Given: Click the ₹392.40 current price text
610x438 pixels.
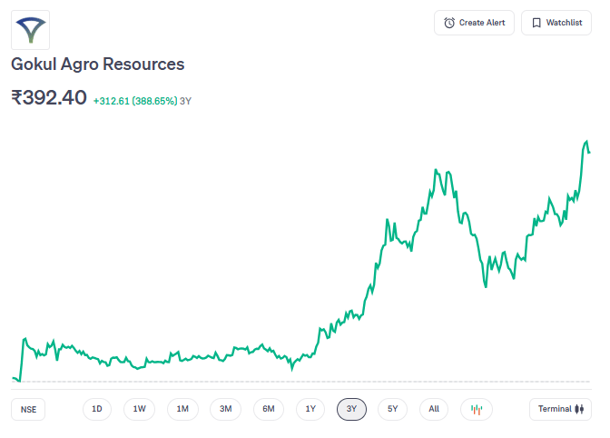Looking at the screenshot, I should coord(49,97).
